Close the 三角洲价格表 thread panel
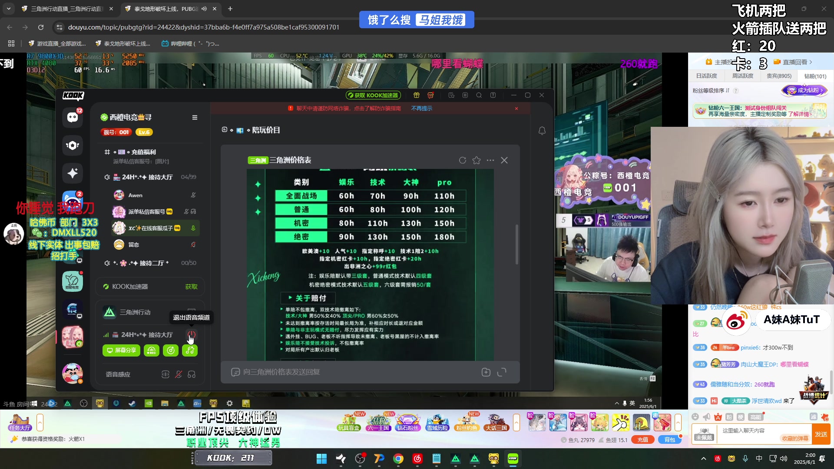 tap(504, 160)
